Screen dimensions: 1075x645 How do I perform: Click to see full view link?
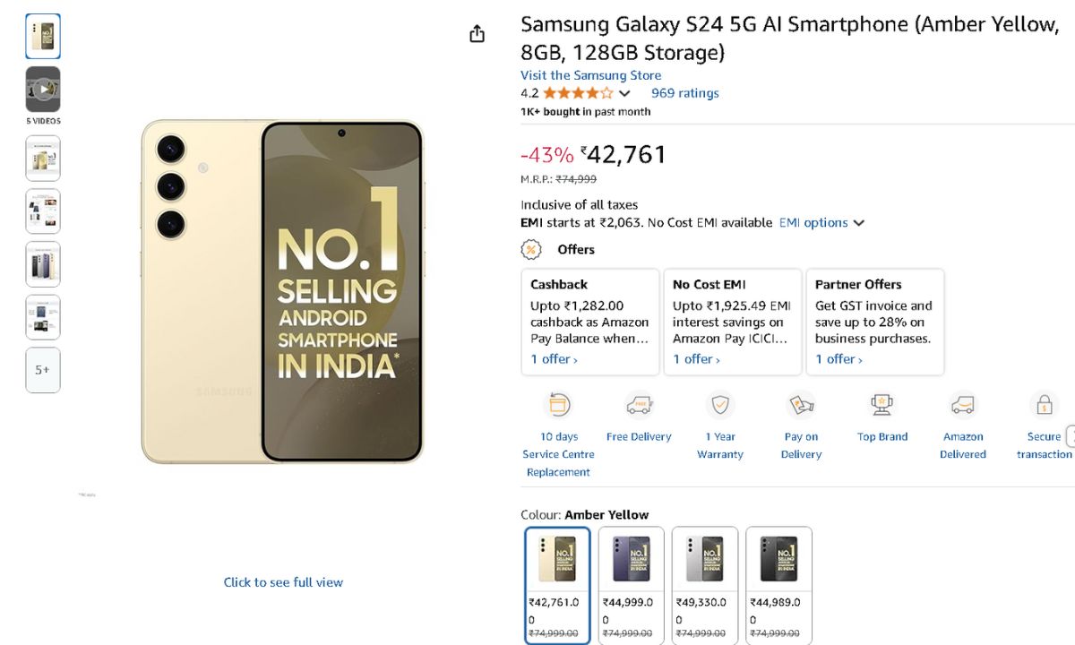pos(283,582)
